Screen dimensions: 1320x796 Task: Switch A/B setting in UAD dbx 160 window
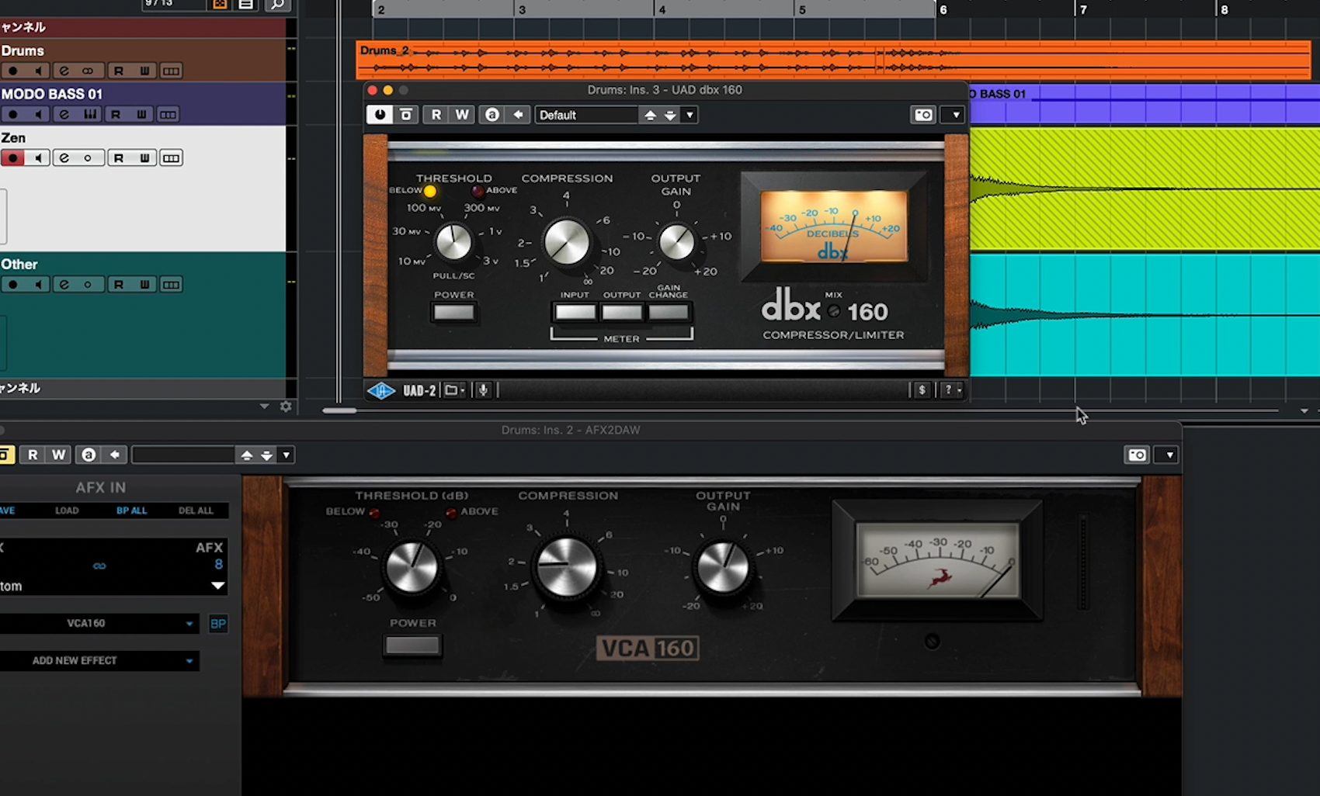[x=492, y=115]
